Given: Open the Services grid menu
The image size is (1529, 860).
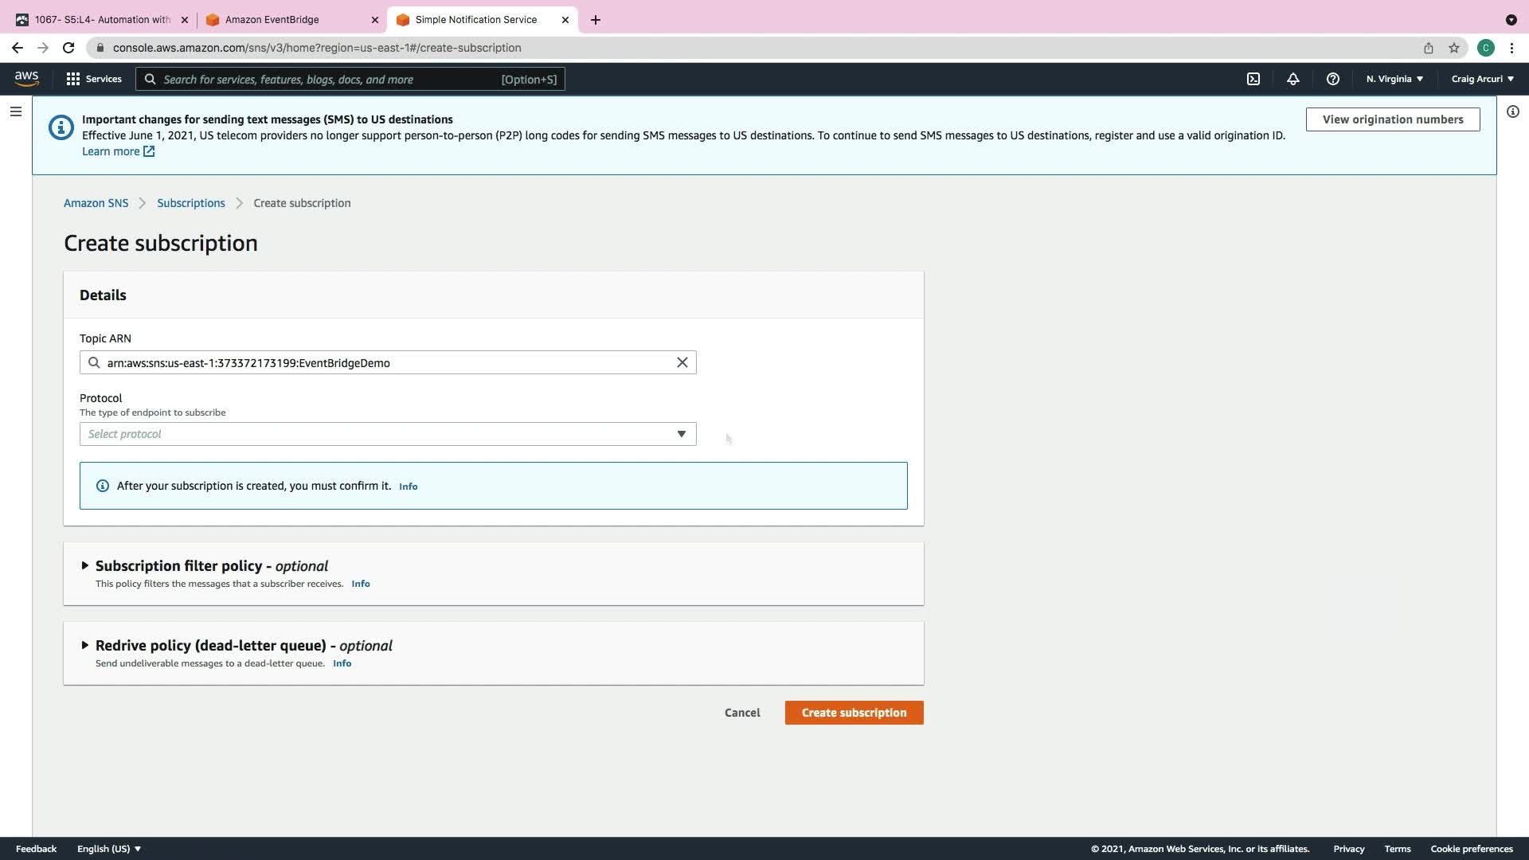Looking at the screenshot, I should click(93, 79).
